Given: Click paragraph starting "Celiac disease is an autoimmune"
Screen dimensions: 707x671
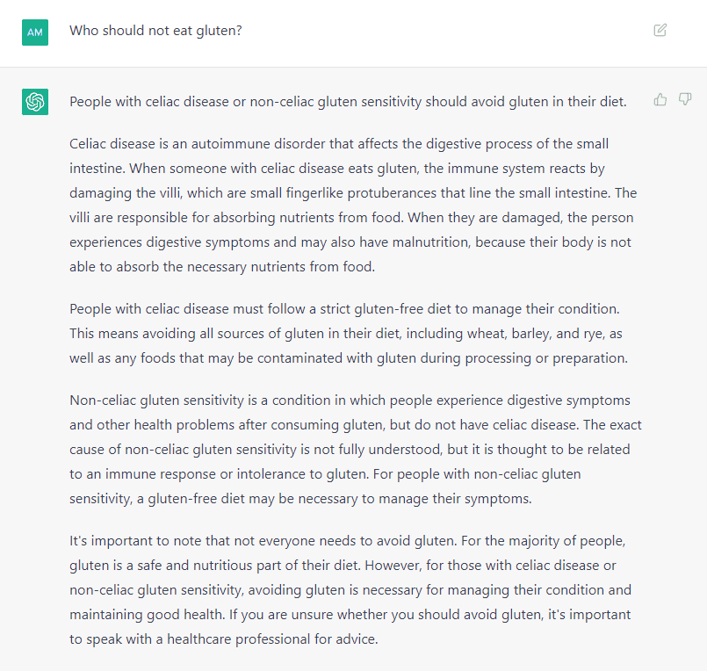Looking at the screenshot, I should 353,206.
